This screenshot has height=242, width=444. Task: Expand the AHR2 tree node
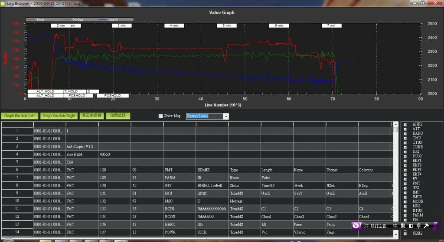(x=405, y=124)
